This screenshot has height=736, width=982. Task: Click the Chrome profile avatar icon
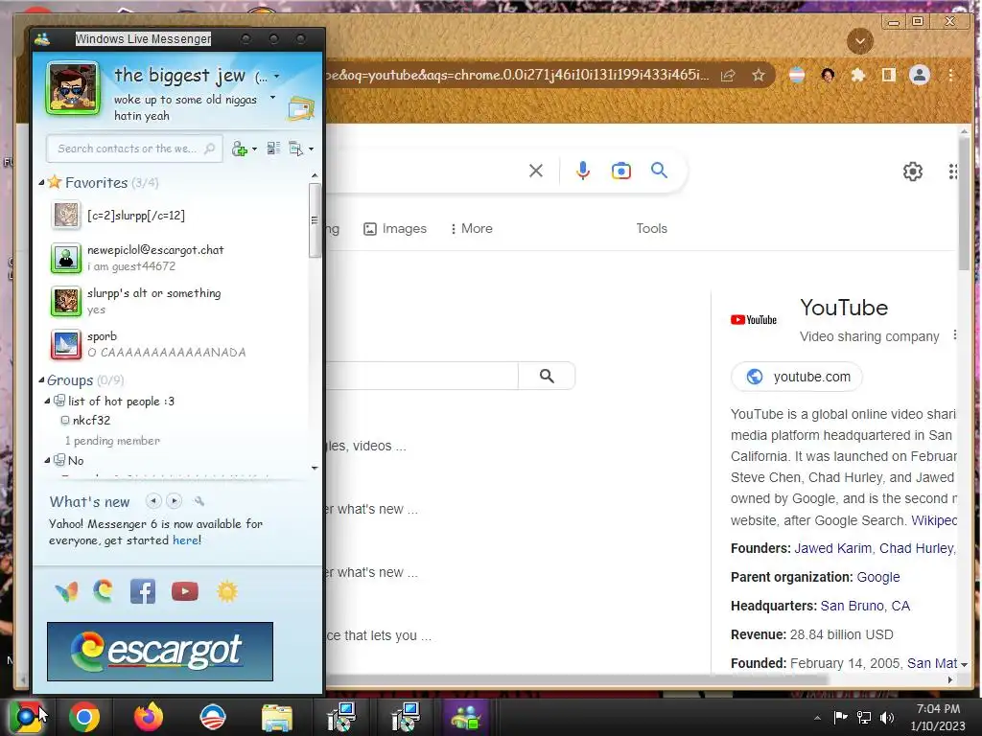coord(920,76)
